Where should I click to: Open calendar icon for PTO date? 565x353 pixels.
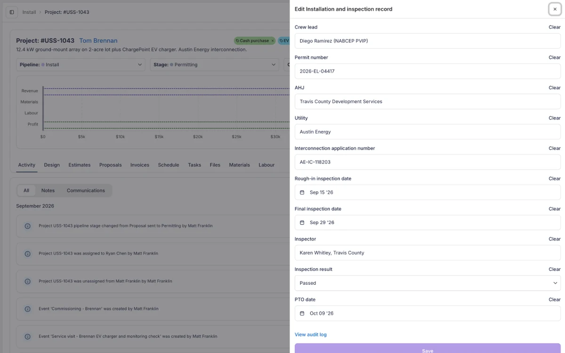(302, 313)
